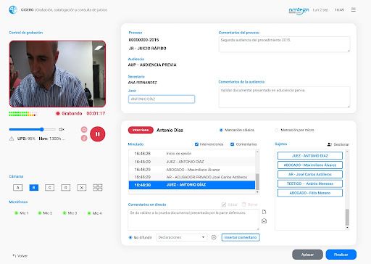Select the No difundir radio option
The image size is (371, 264).
[x=130, y=237]
